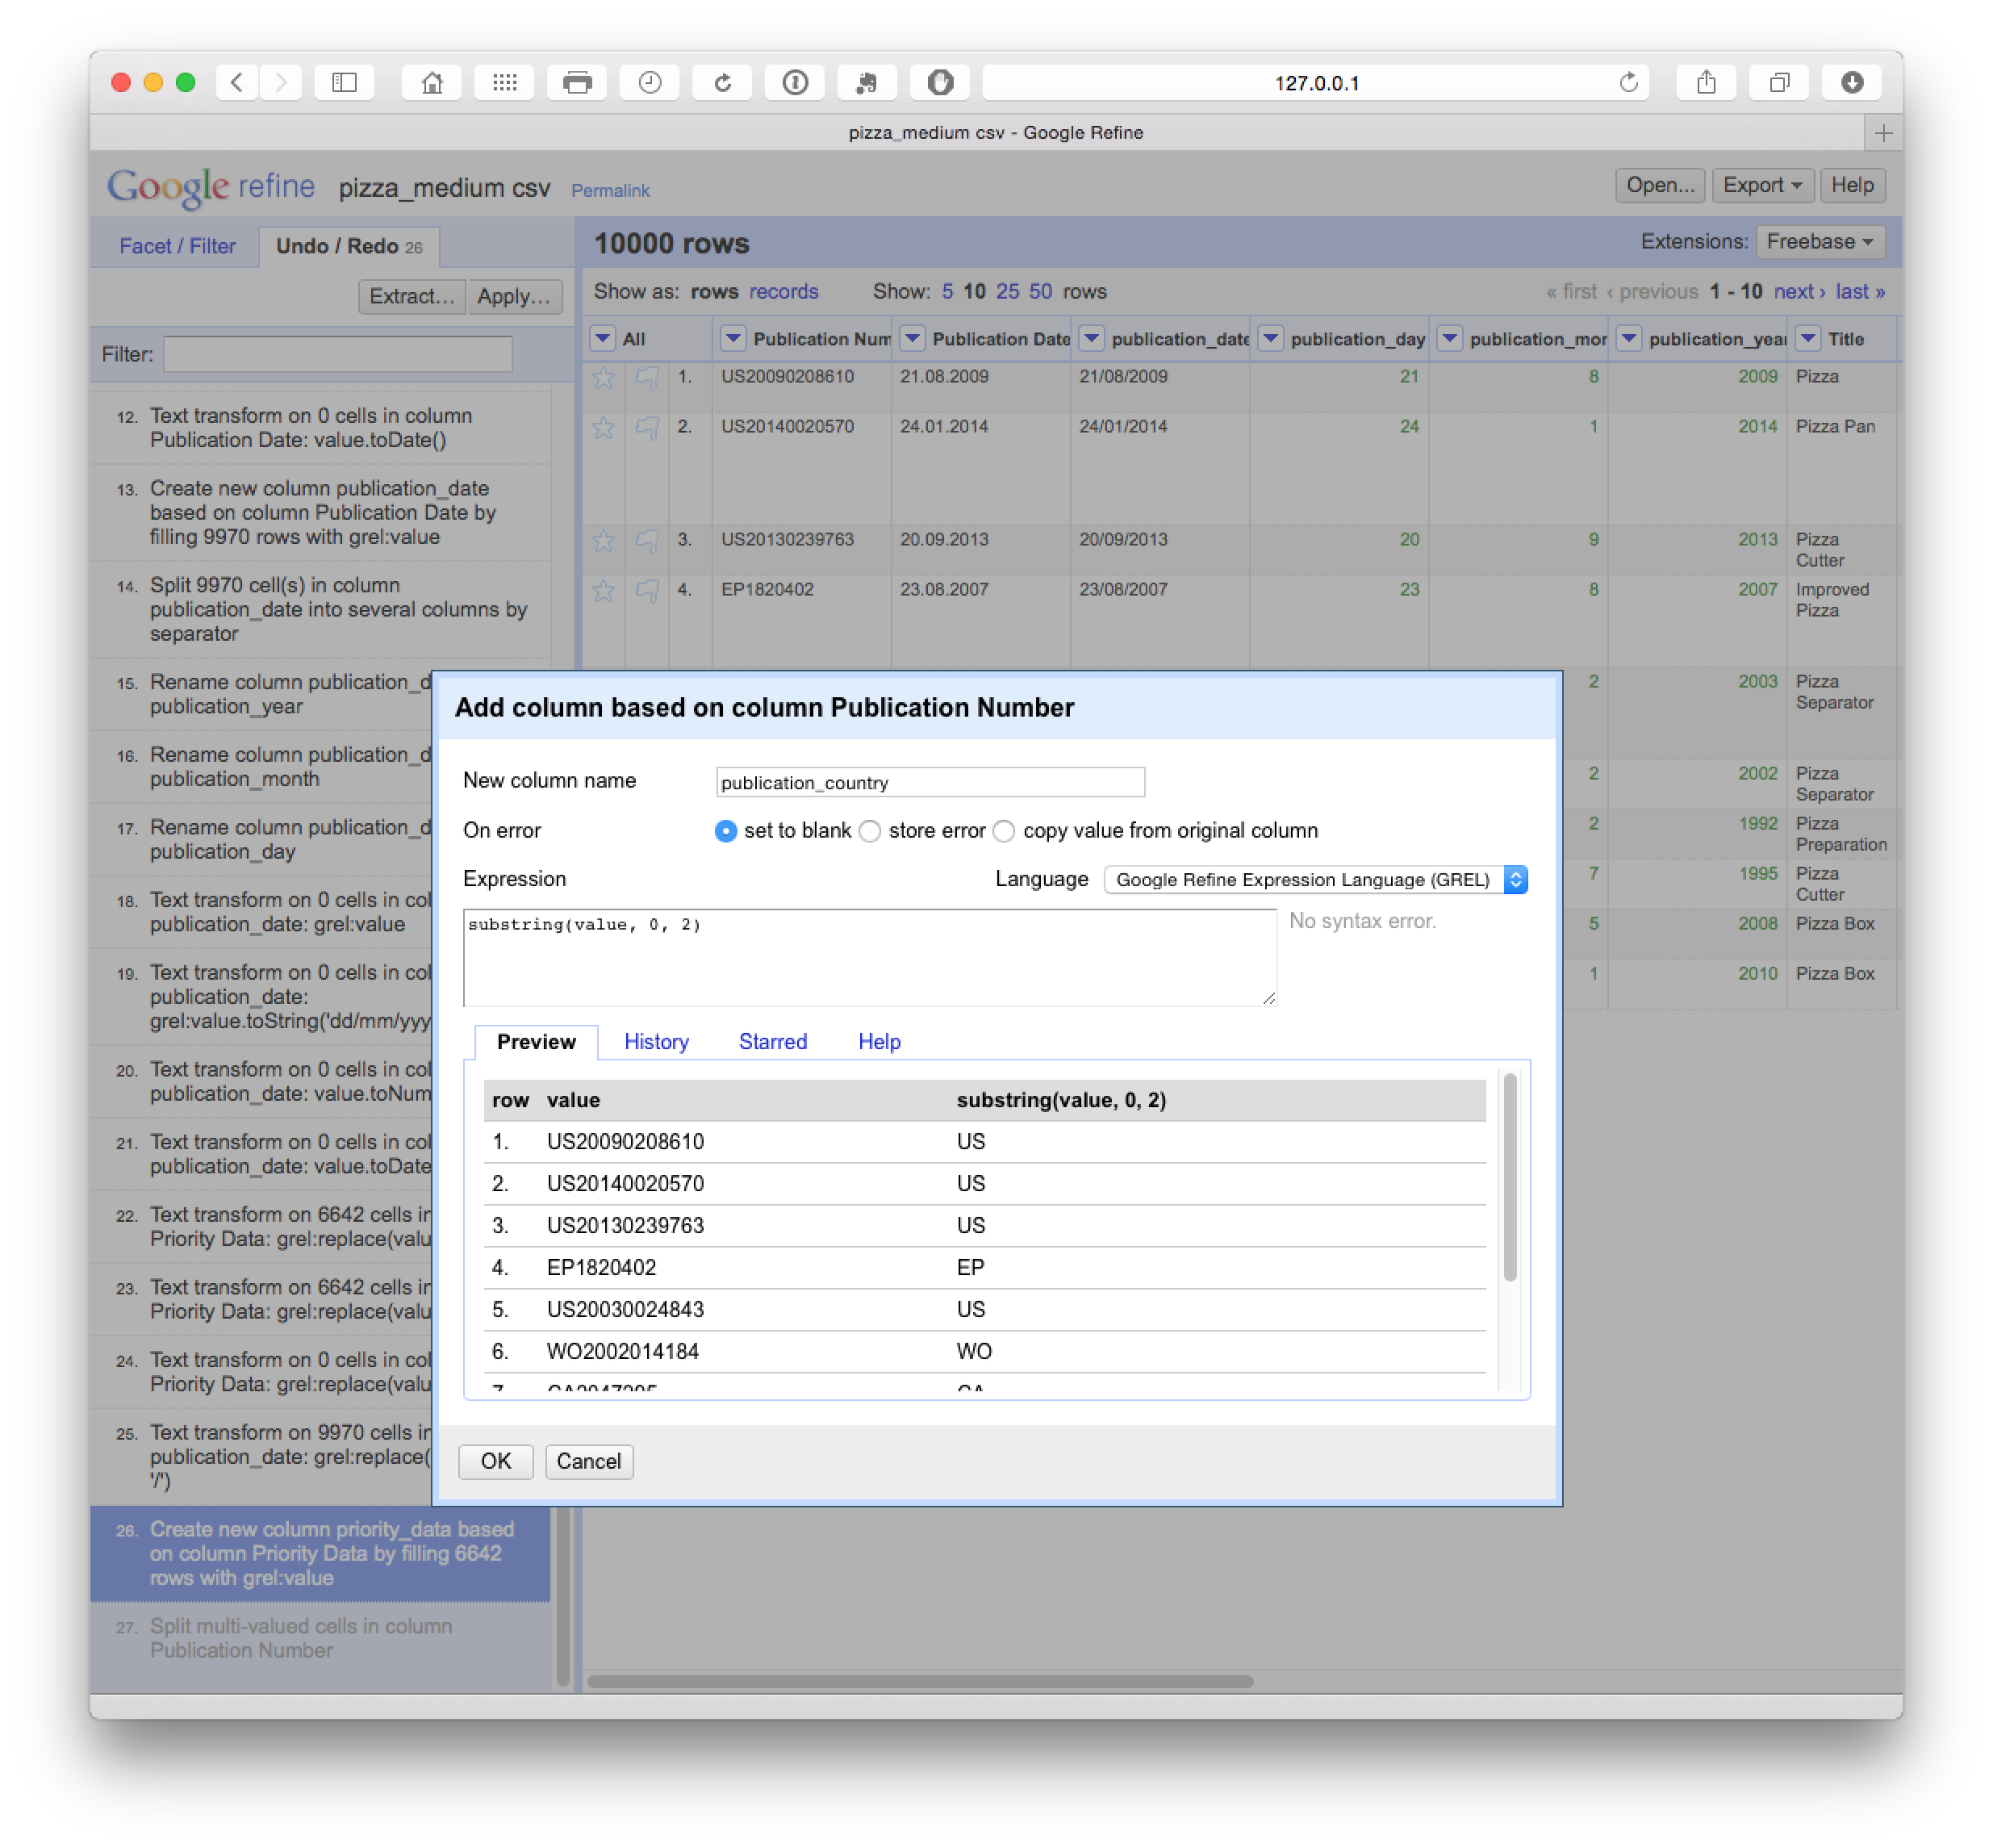Choose 'copy value from original column'

point(1004,831)
